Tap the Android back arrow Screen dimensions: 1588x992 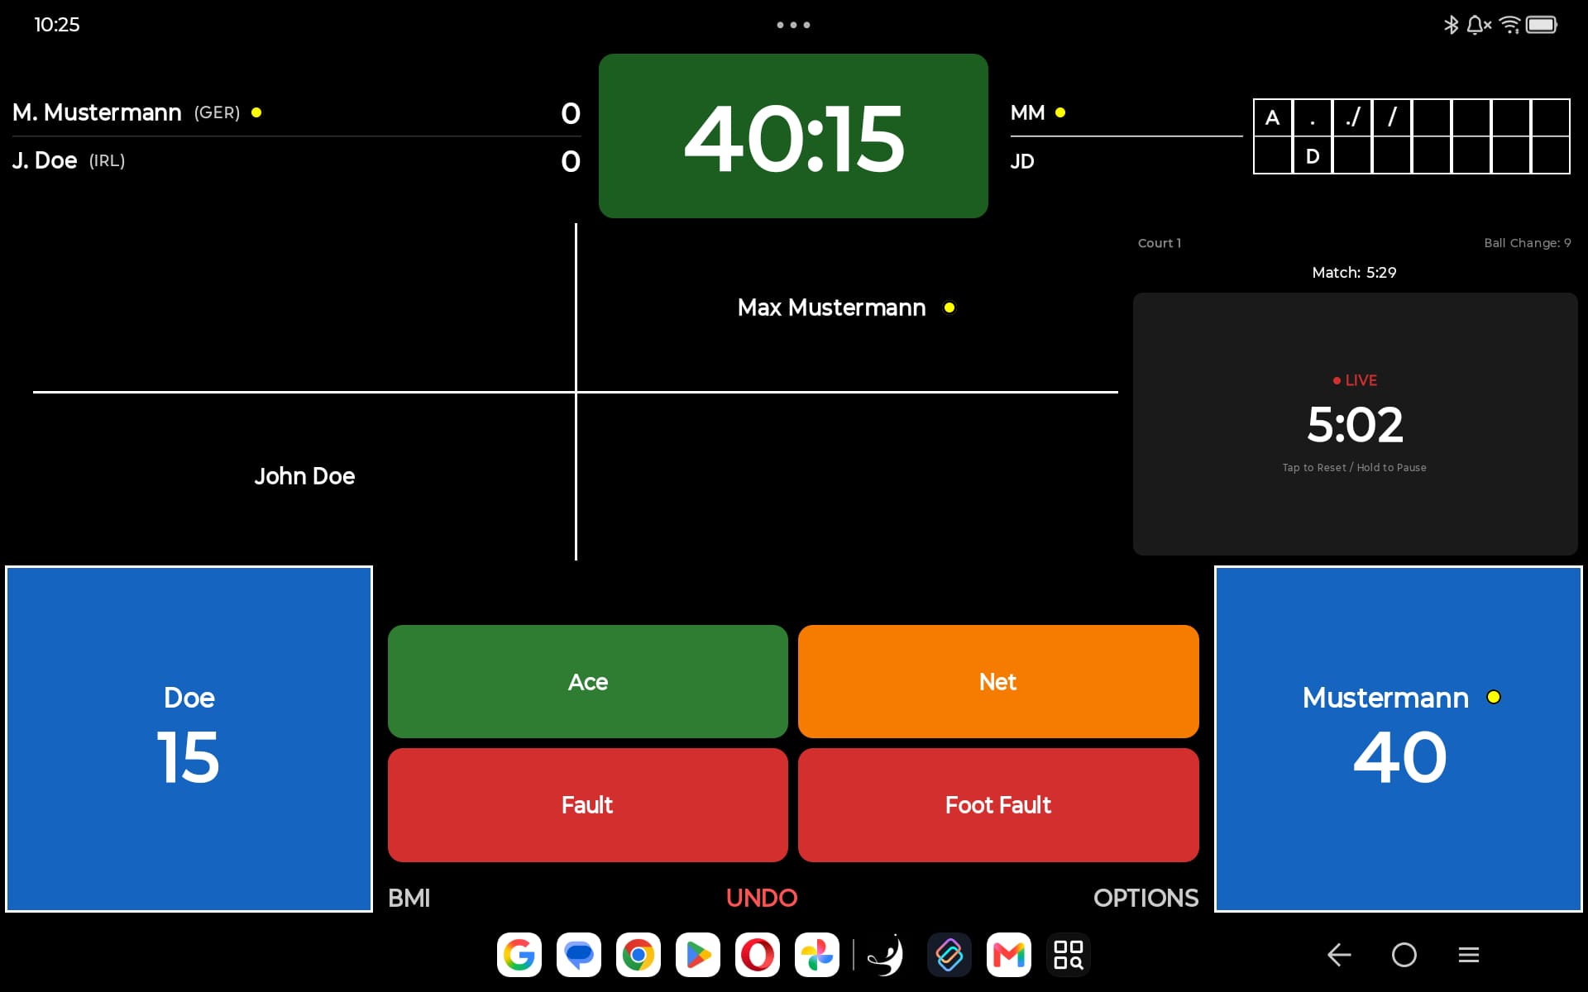1339,955
